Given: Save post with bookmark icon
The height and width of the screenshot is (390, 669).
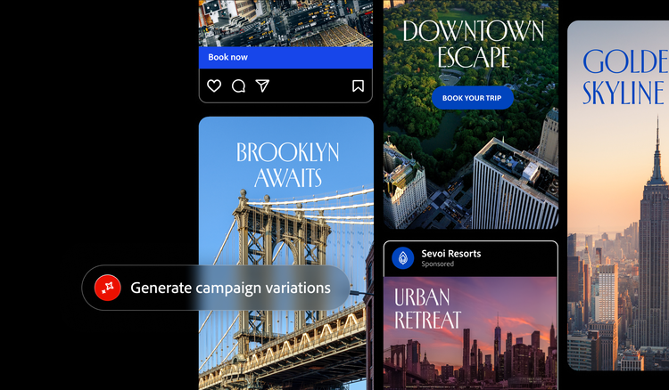Looking at the screenshot, I should click(357, 86).
